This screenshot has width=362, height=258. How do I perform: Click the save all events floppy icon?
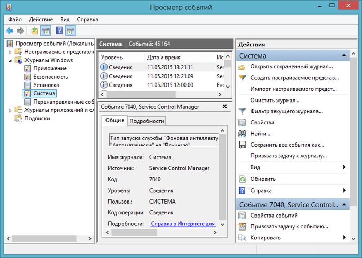[242, 145]
